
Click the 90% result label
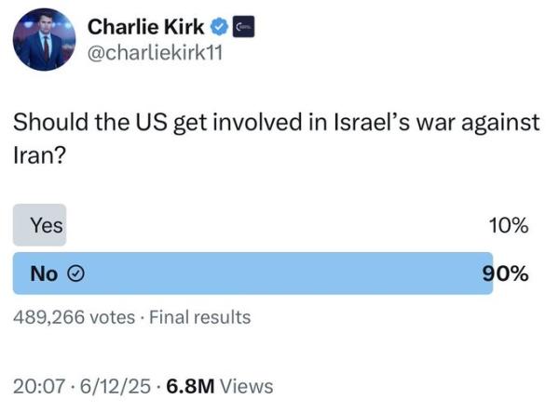tap(506, 273)
